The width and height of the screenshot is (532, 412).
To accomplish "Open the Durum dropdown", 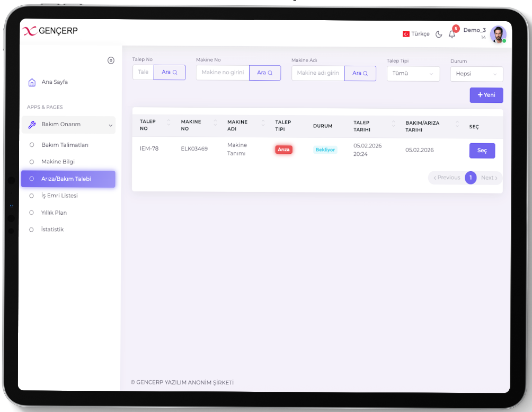I will [476, 74].
